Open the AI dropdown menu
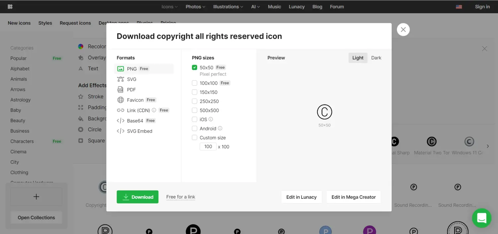 coord(255,7)
